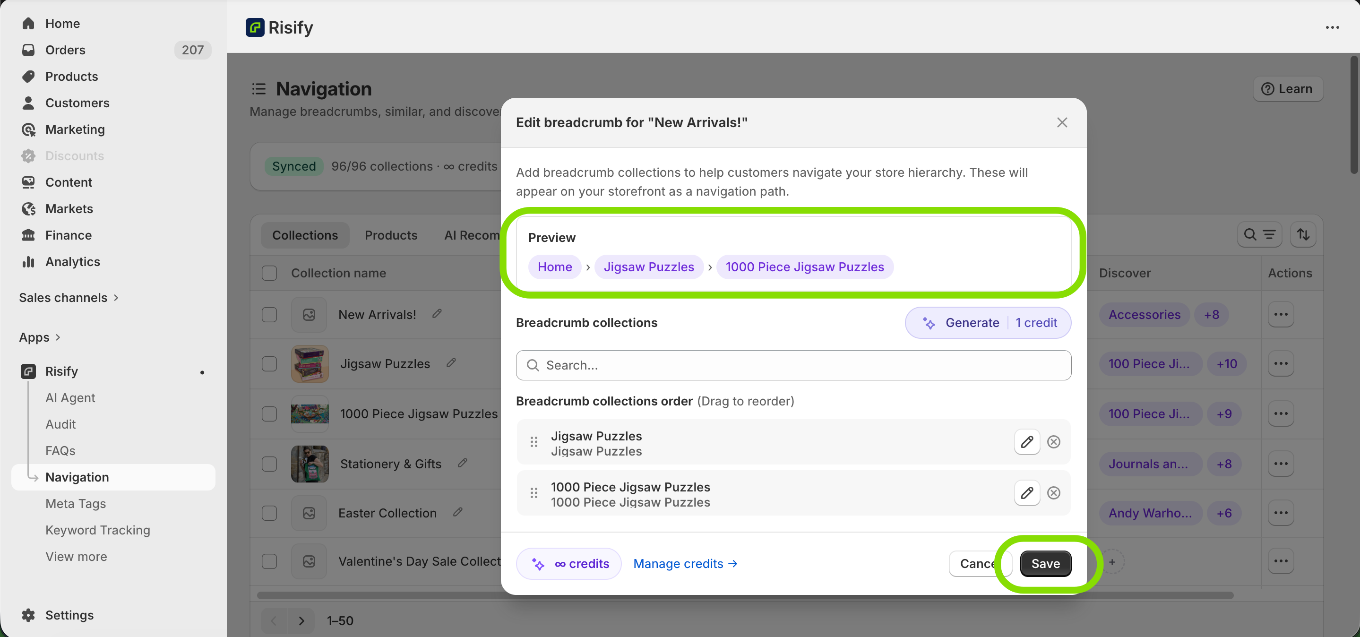Open the three-dot menu beside Risify header
The width and height of the screenshot is (1360, 637).
[1332, 27]
